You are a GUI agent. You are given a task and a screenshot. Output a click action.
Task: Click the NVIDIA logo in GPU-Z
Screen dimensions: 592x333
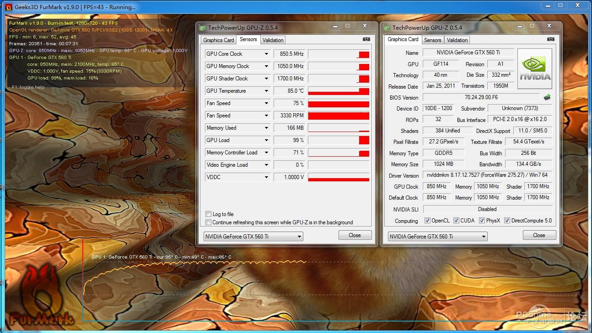(534, 69)
